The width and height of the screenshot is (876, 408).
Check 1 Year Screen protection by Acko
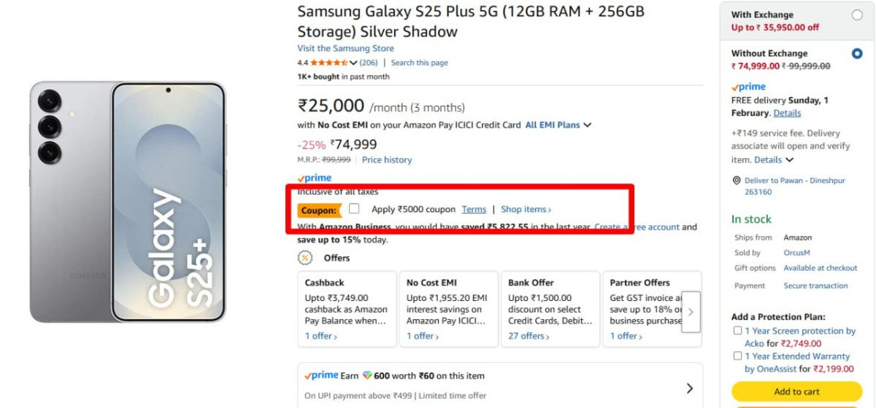[x=738, y=331]
